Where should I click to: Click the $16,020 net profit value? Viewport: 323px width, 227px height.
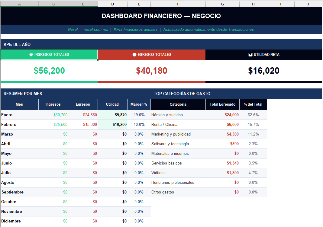tap(263, 71)
